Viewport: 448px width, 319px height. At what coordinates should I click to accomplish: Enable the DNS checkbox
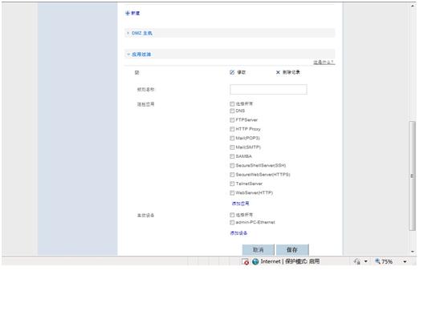click(232, 111)
